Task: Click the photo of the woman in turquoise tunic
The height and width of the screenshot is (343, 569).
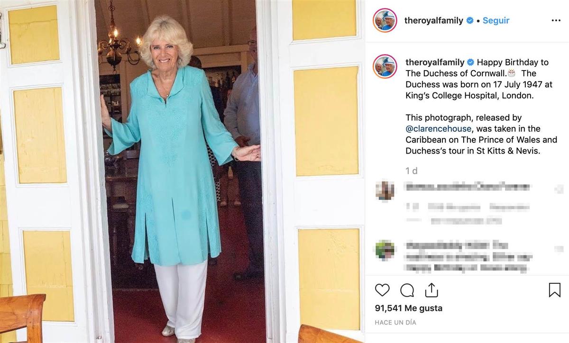Action: pos(183,171)
